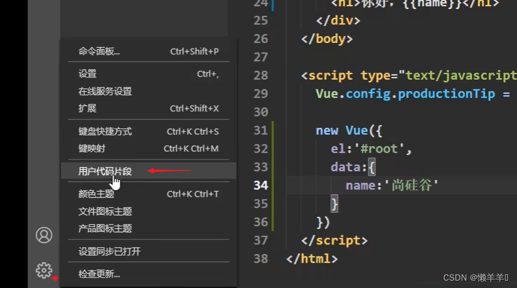The height and width of the screenshot is (288, 517).
Task: Open the Accounts icon in activity bar
Action: (44, 235)
